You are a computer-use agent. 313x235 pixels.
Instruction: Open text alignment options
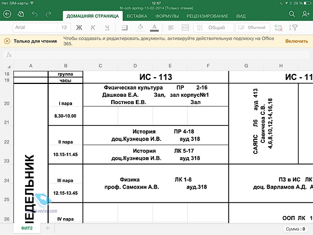coord(171,27)
